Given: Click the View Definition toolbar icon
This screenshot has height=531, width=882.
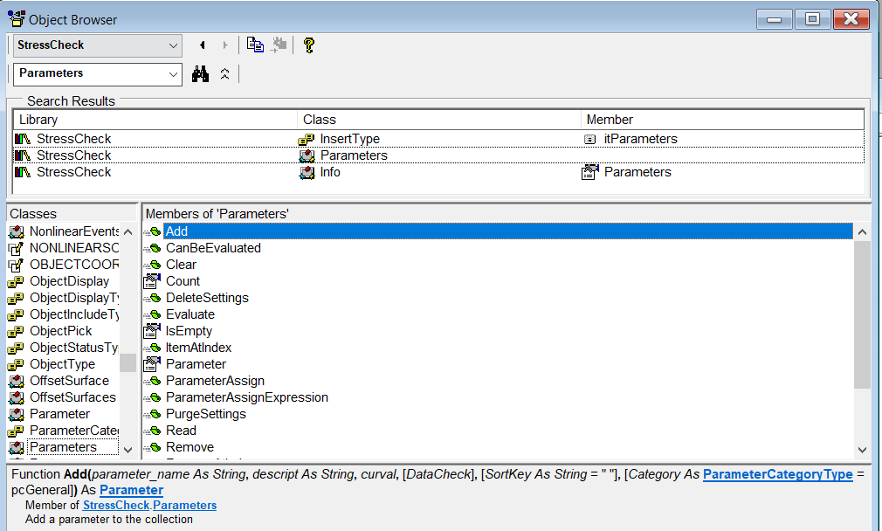Looking at the screenshot, I should [279, 45].
